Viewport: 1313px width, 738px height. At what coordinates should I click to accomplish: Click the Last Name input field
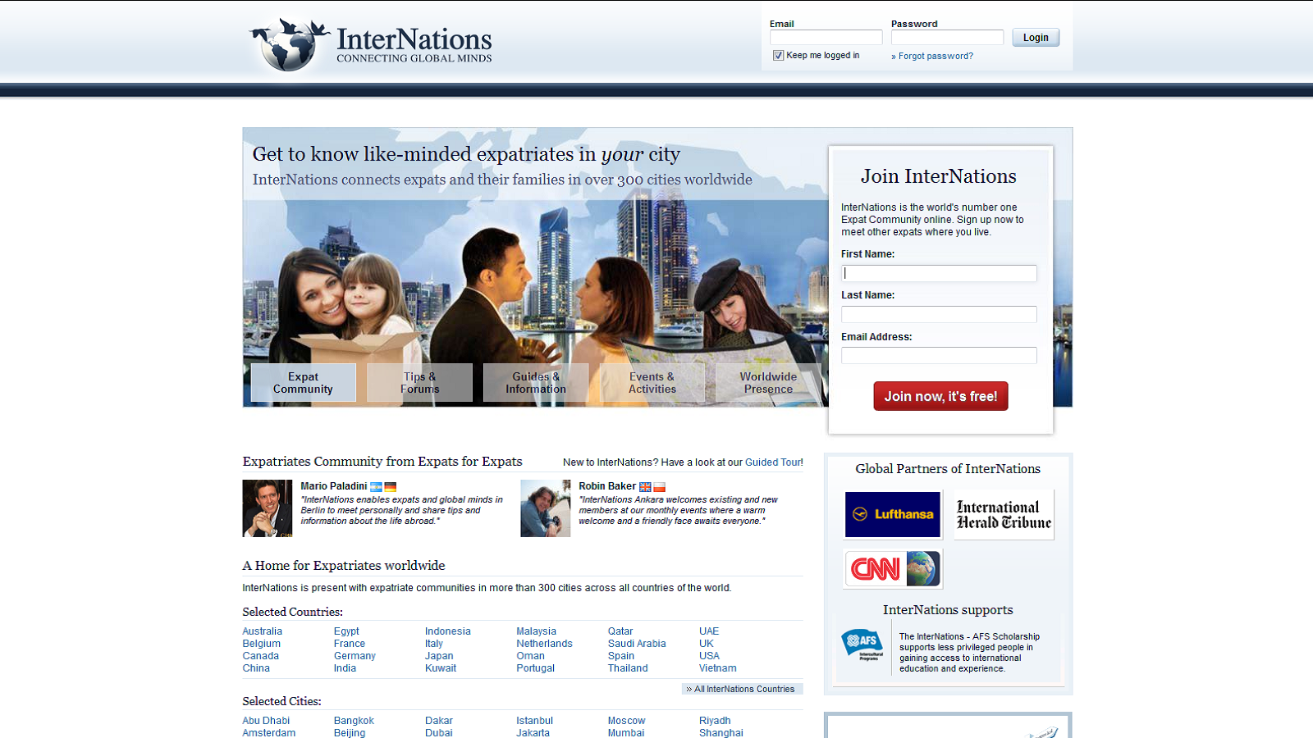pyautogui.click(x=939, y=314)
